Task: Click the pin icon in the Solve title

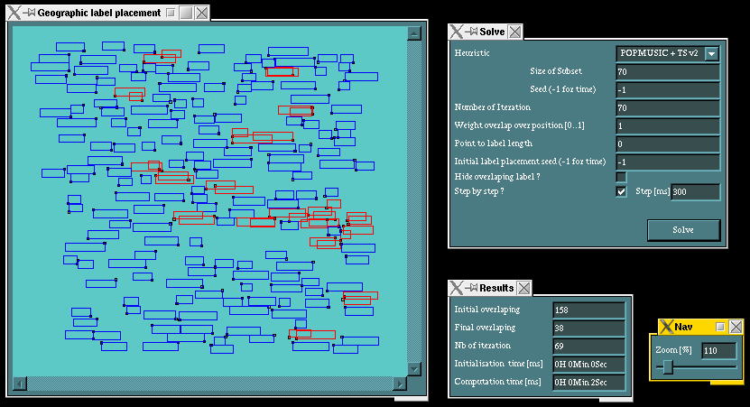Action: (x=472, y=32)
